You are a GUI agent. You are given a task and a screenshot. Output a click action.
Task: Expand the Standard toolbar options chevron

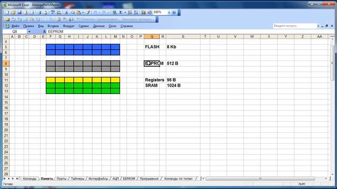[x=179, y=13]
